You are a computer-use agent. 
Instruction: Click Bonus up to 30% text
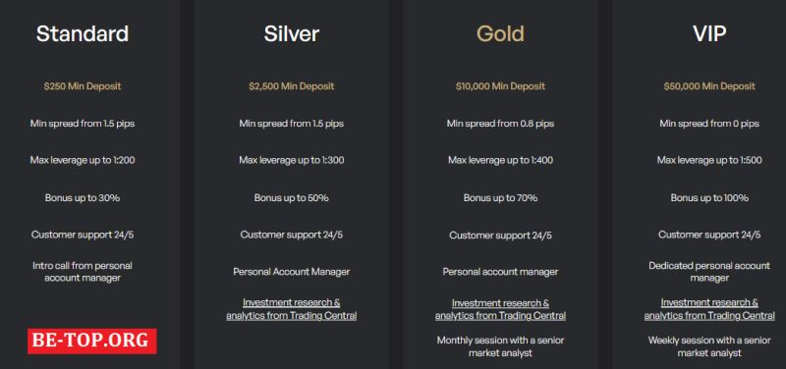pos(83,198)
